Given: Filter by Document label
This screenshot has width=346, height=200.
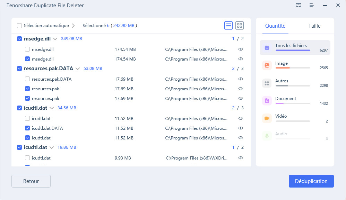Looking at the screenshot, I should [286, 99].
